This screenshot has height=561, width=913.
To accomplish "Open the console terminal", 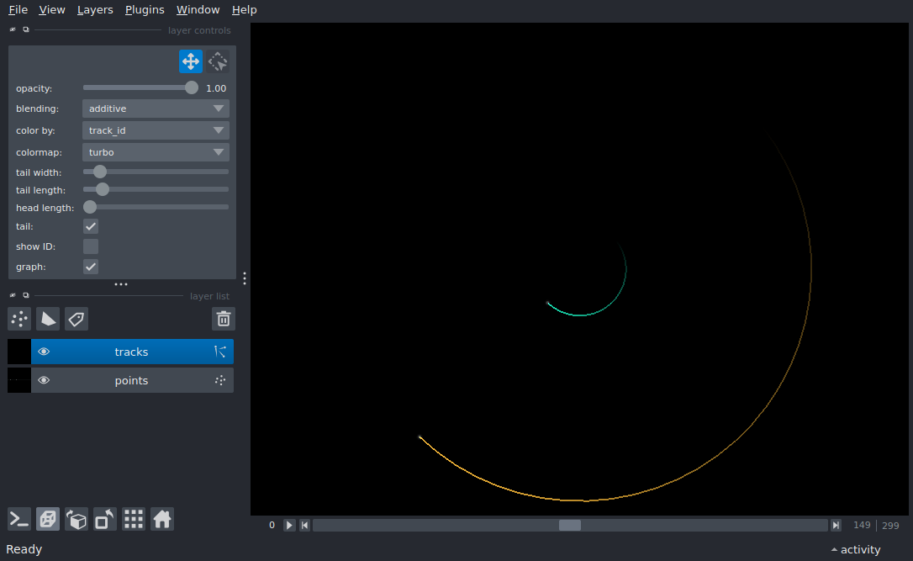I will pyautogui.click(x=19, y=519).
